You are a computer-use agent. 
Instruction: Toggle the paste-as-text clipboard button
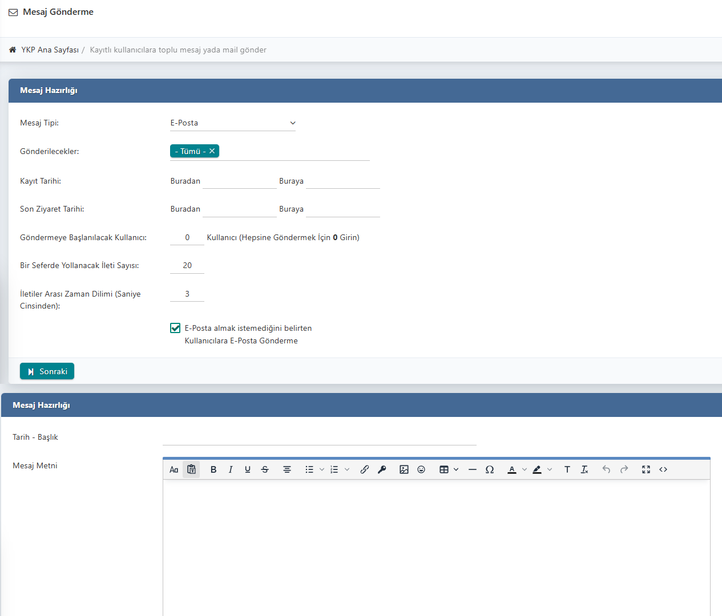click(x=191, y=469)
